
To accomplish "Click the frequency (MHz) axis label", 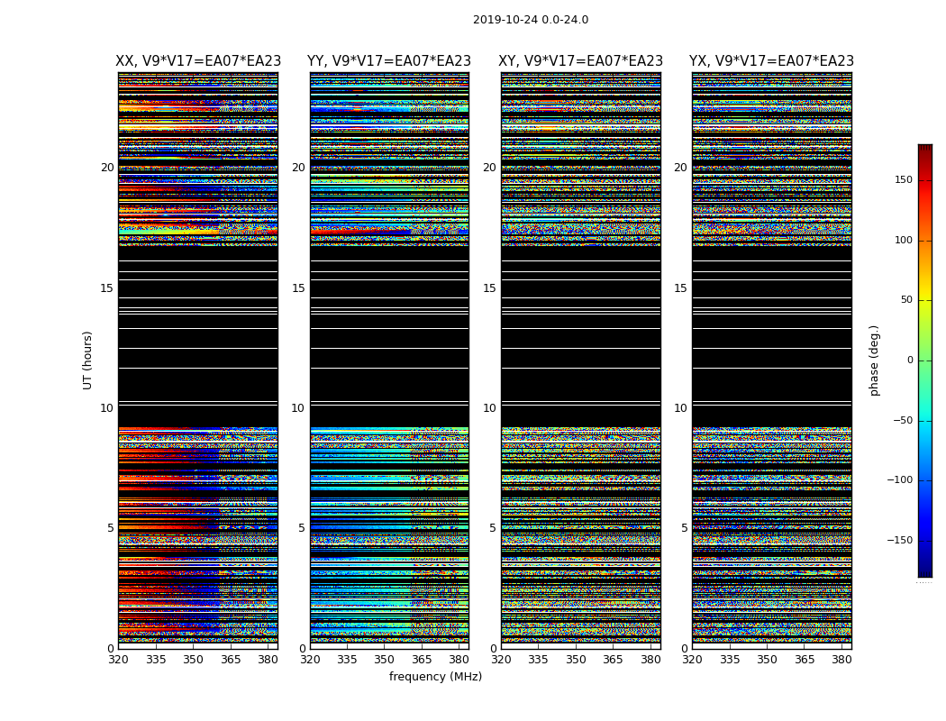I will point(435,676).
